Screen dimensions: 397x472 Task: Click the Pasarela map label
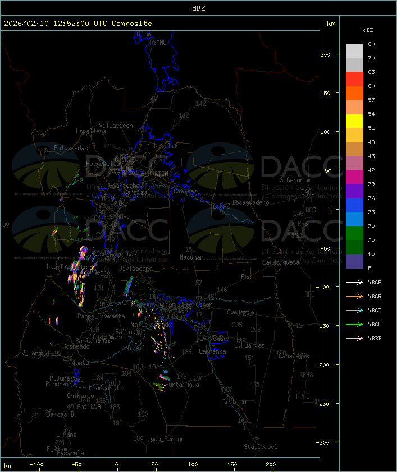[70, 453]
